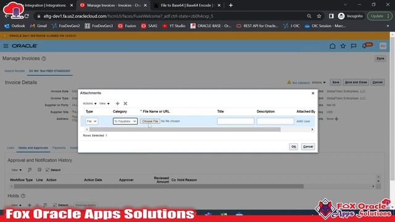395x222 pixels.
Task: Click Done button on Manage Invoices
Action: pyautogui.click(x=380, y=59)
